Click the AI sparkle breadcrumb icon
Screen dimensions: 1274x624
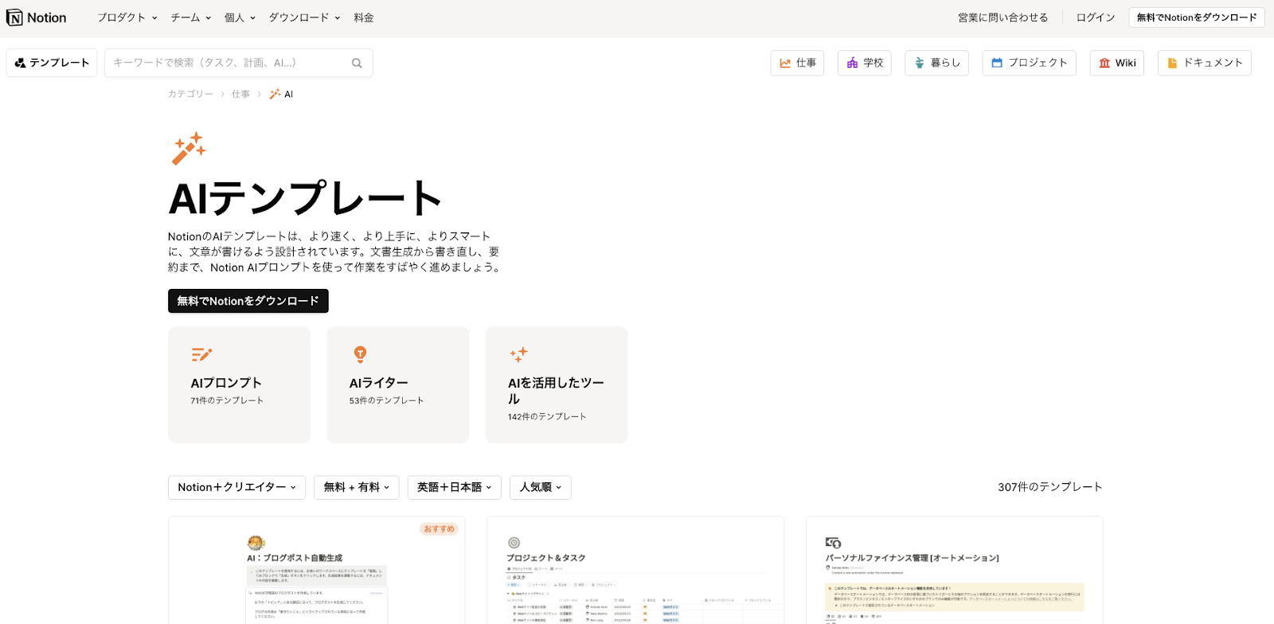tap(275, 94)
